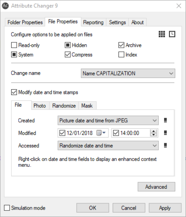Open the Photo sub-tab
Screen dimensions: 186x217
(40, 106)
